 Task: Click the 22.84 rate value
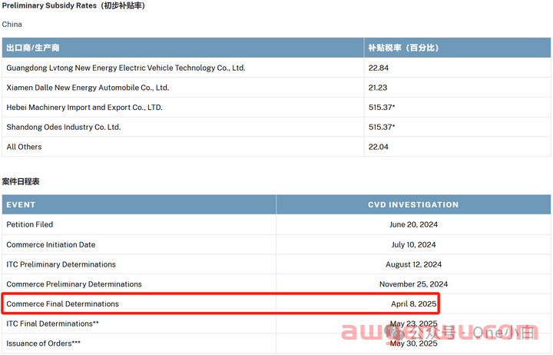(379, 68)
